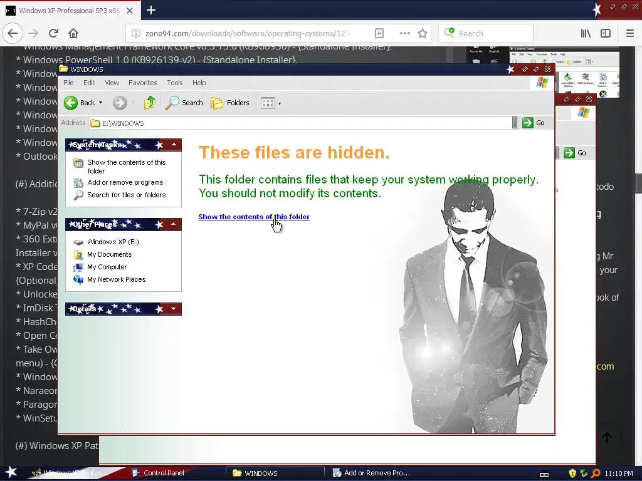The height and width of the screenshot is (481, 642).
Task: Click Go button in WINDOWS window
Action: [x=534, y=123]
